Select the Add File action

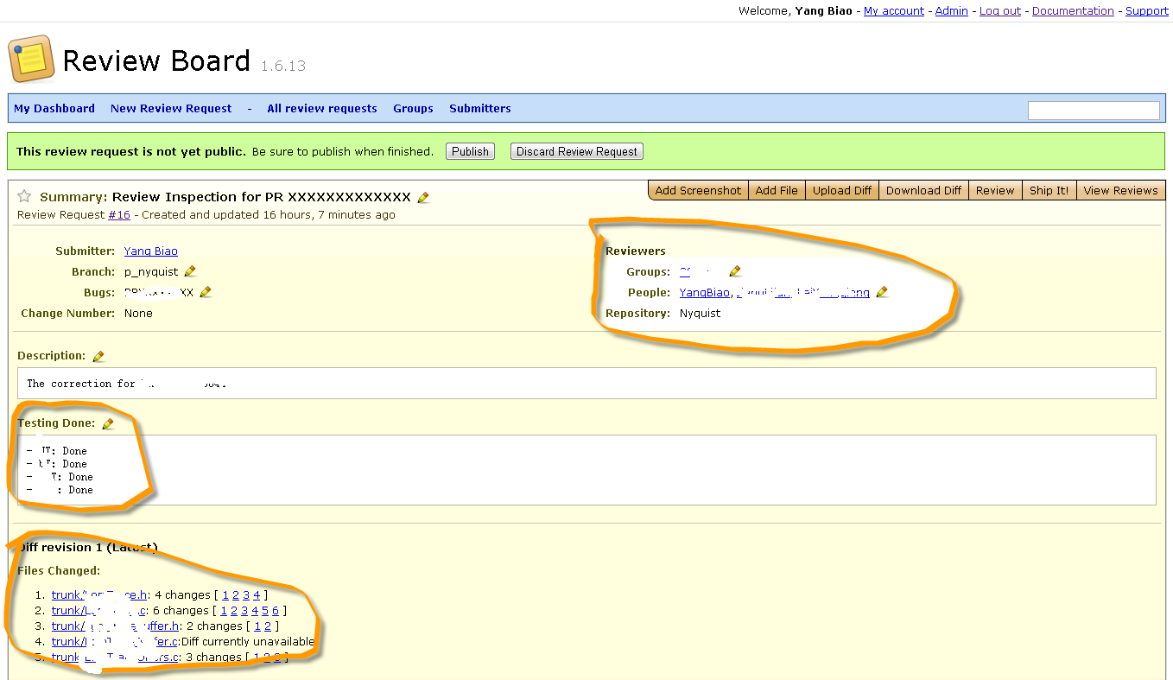point(777,190)
